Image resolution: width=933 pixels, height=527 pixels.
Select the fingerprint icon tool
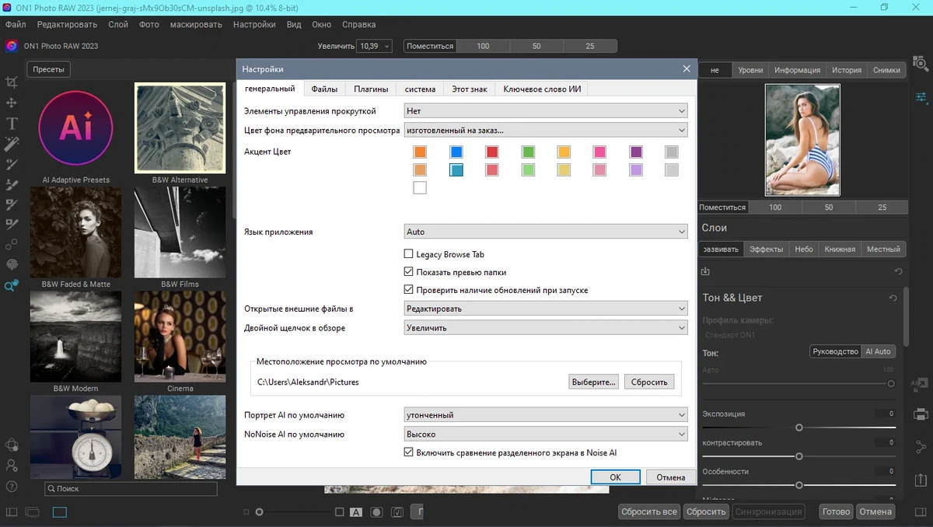tap(12, 265)
